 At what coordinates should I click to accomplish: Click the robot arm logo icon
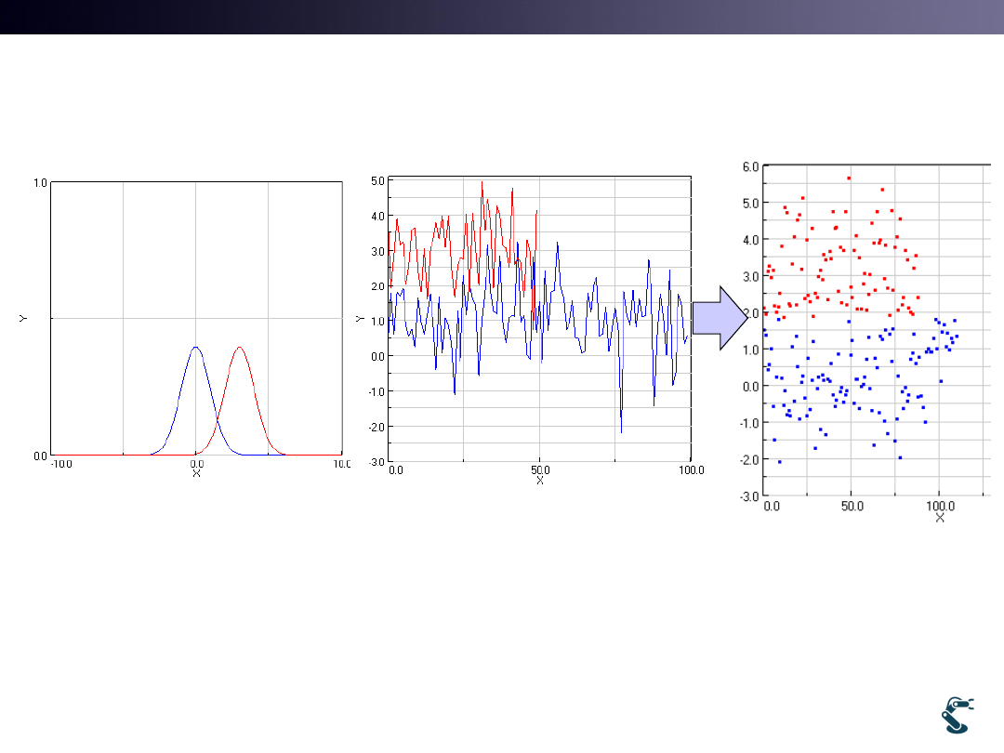957,713
